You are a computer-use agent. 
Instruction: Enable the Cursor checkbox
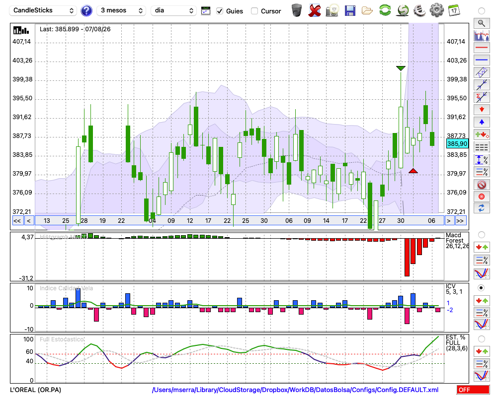coord(254,11)
